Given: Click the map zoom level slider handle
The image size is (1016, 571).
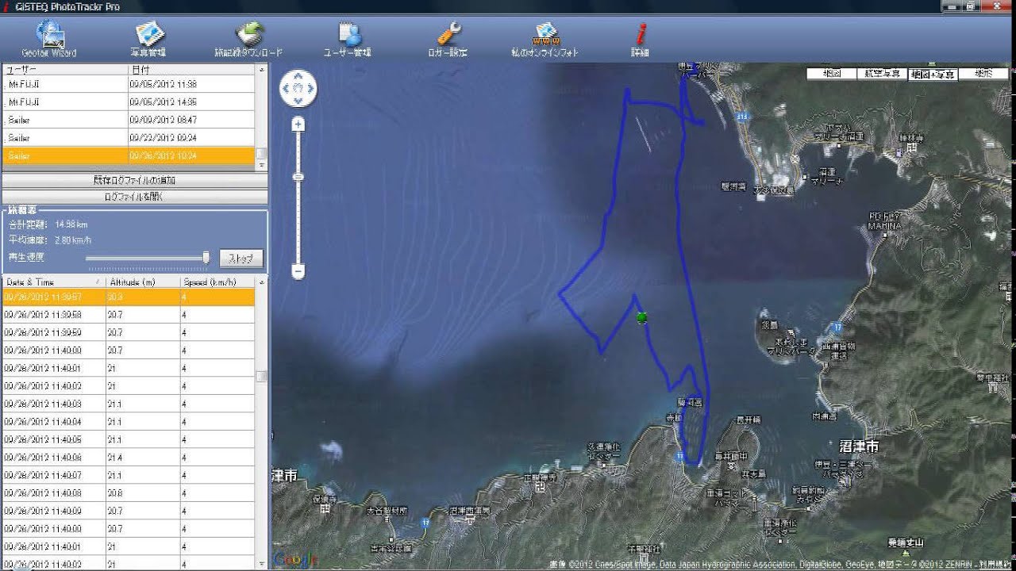Looking at the screenshot, I should click(x=298, y=177).
